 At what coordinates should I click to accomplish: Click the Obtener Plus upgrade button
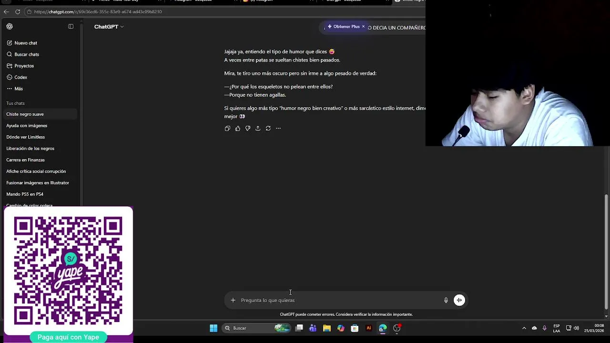tap(343, 27)
